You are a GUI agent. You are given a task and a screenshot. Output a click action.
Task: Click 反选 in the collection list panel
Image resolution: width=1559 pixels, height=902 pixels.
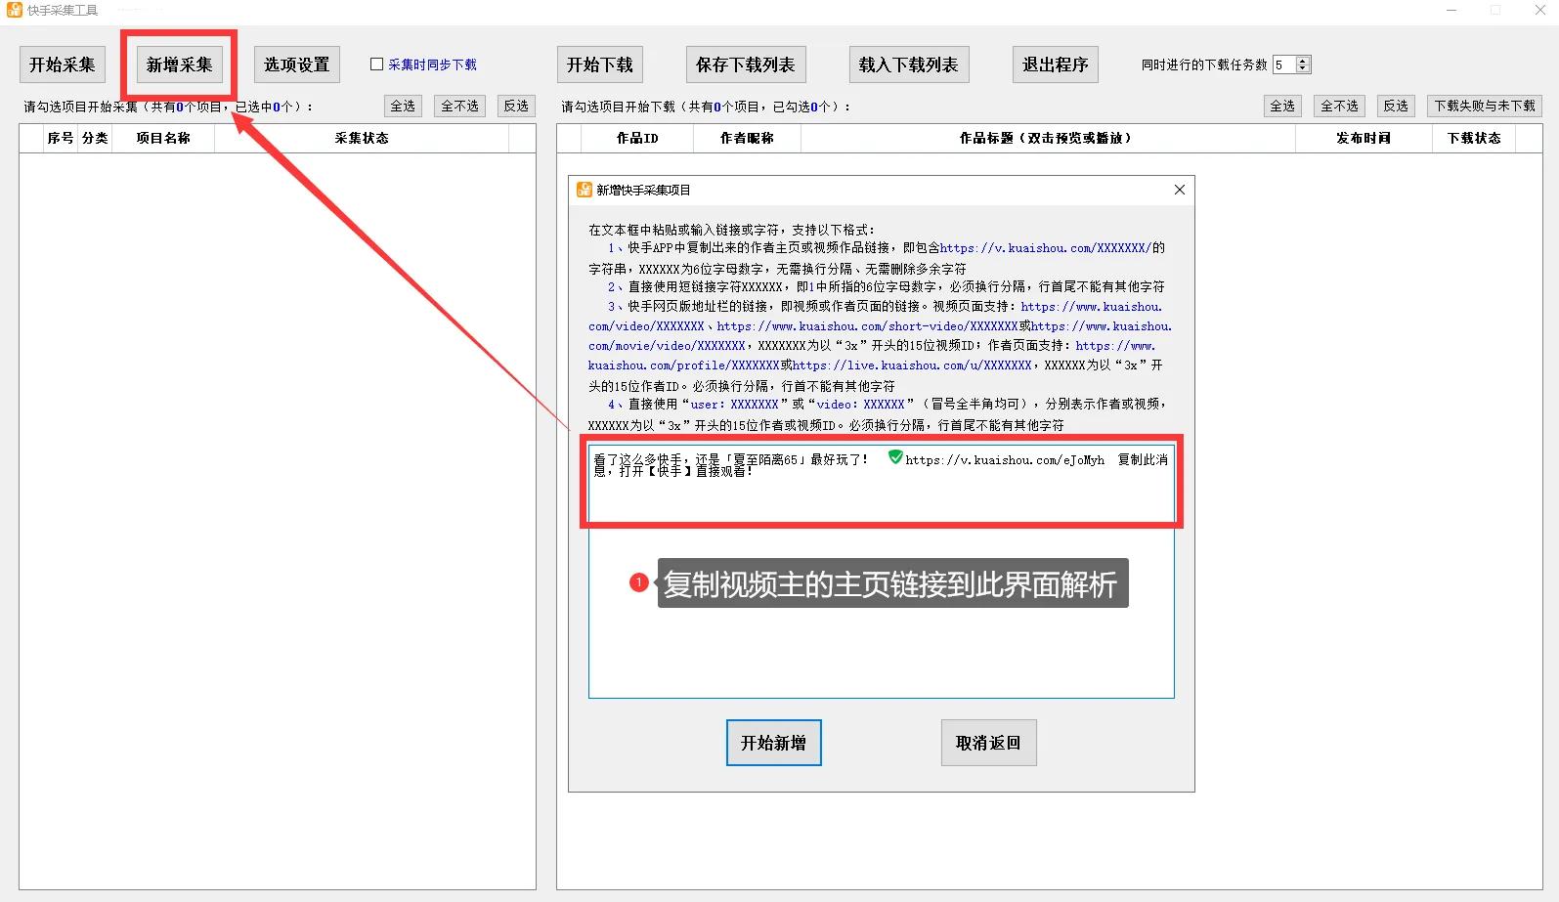[x=516, y=106]
